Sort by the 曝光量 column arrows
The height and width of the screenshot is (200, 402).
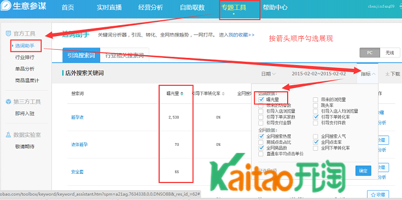[x=182, y=94]
